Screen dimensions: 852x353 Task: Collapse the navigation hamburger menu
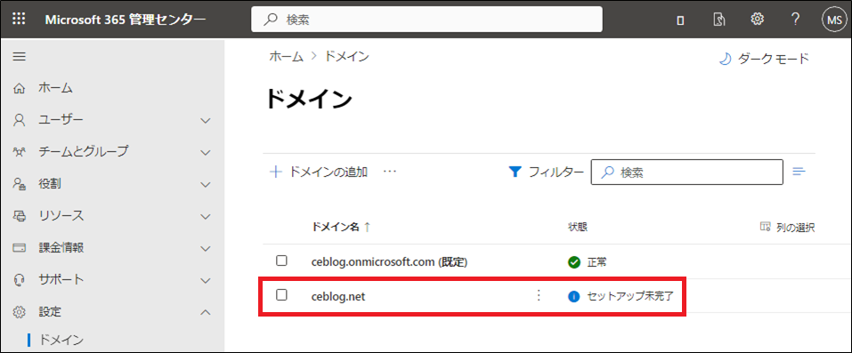[x=19, y=57]
